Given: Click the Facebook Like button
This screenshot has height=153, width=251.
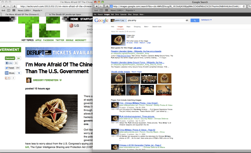Looking at the screenshot, I should click(x=10, y=63).
